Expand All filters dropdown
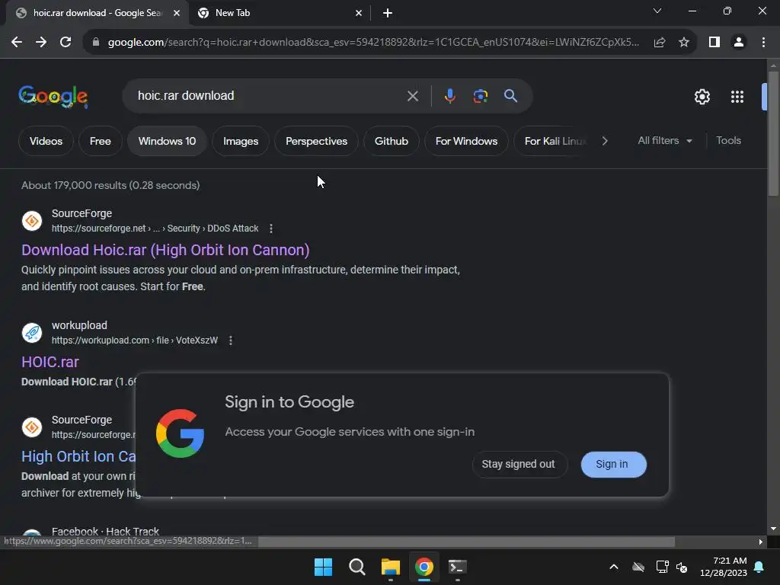This screenshot has height=585, width=780. [x=665, y=141]
